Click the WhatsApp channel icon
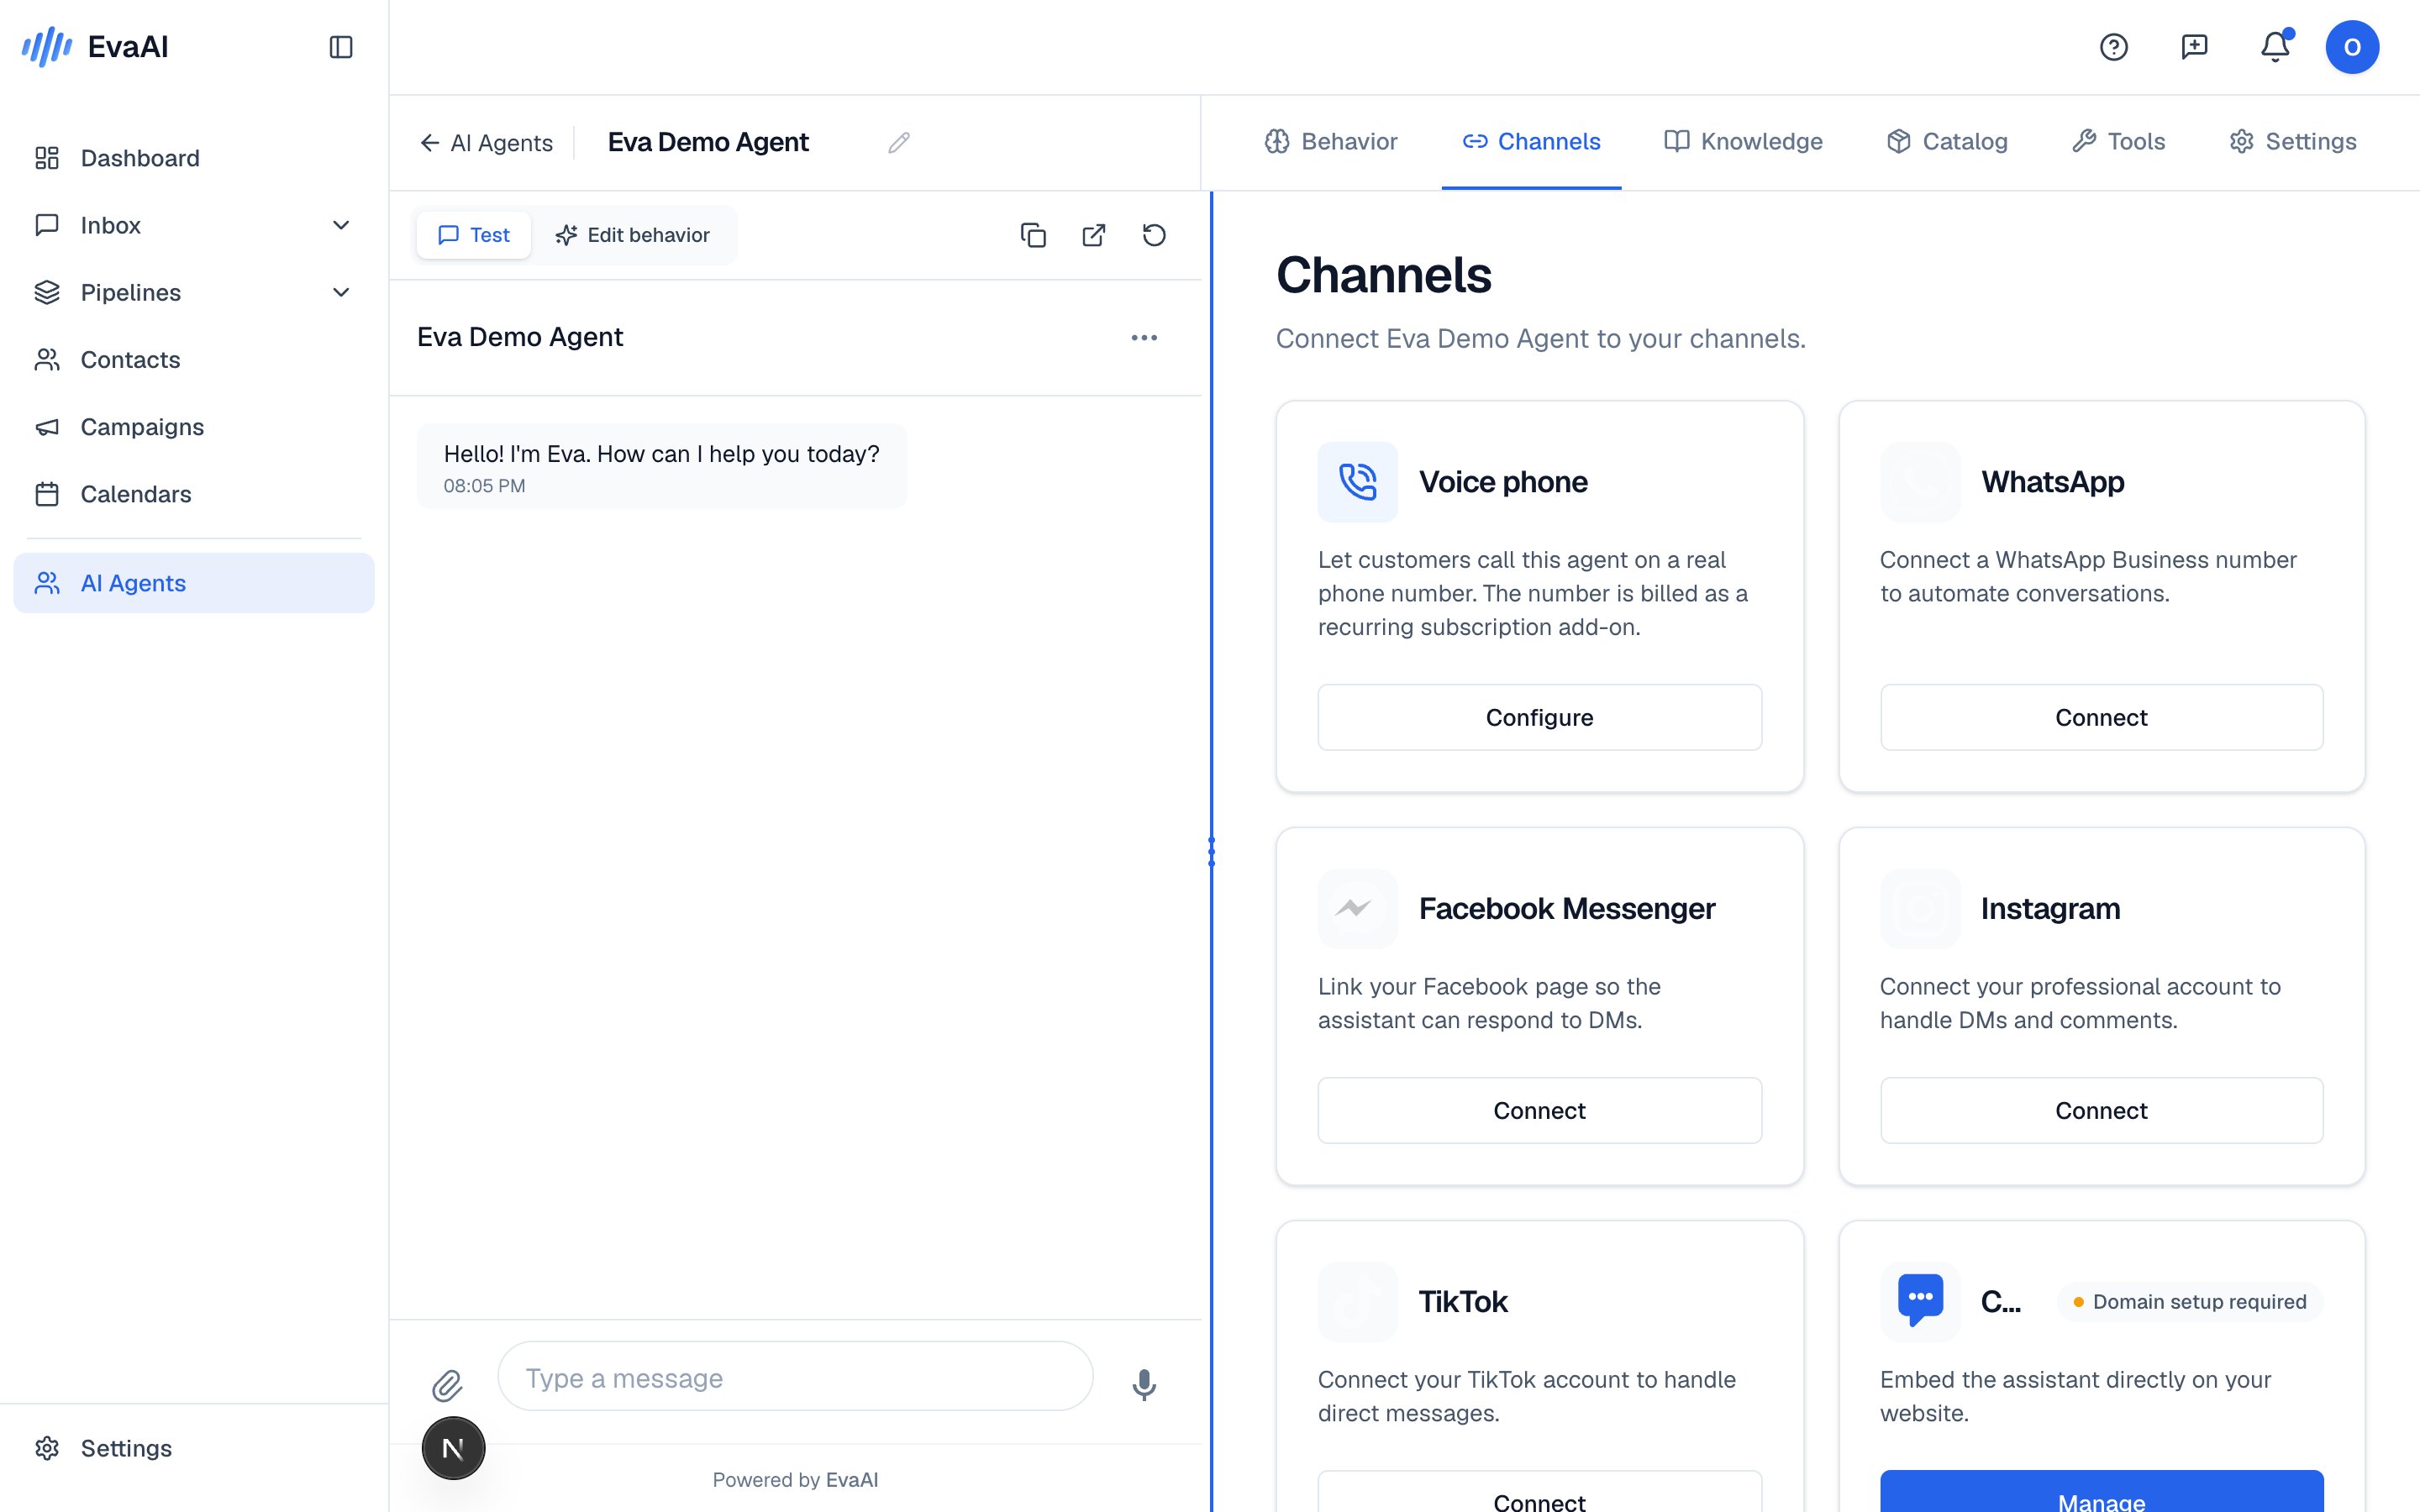This screenshot has height=1512, width=2420. (1920, 482)
